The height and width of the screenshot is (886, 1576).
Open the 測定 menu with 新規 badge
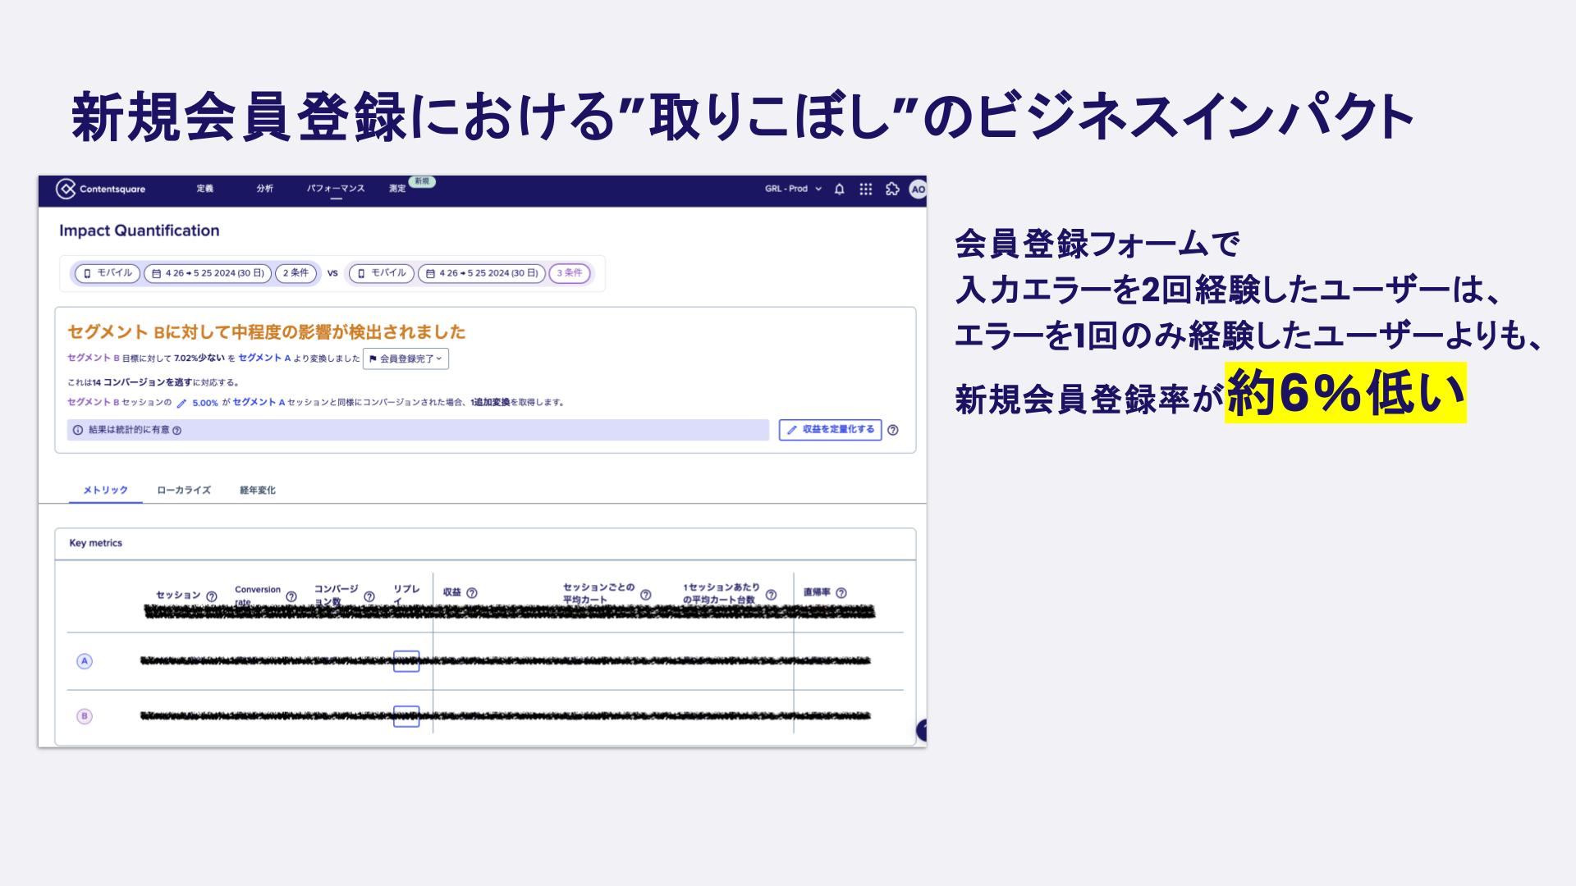(396, 189)
